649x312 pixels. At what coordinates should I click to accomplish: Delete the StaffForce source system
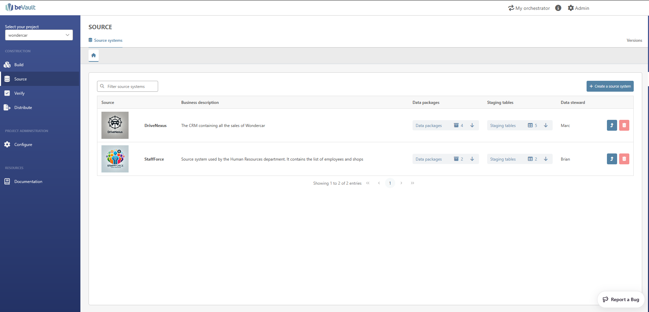click(x=624, y=159)
